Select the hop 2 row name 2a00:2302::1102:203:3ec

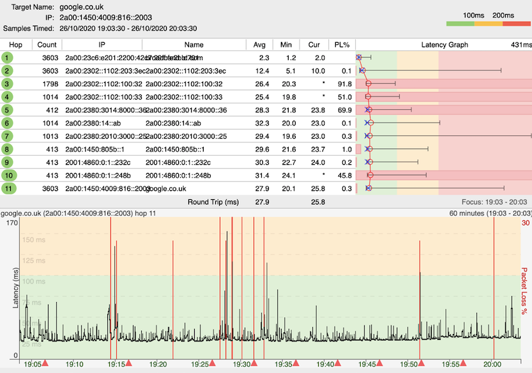point(185,71)
